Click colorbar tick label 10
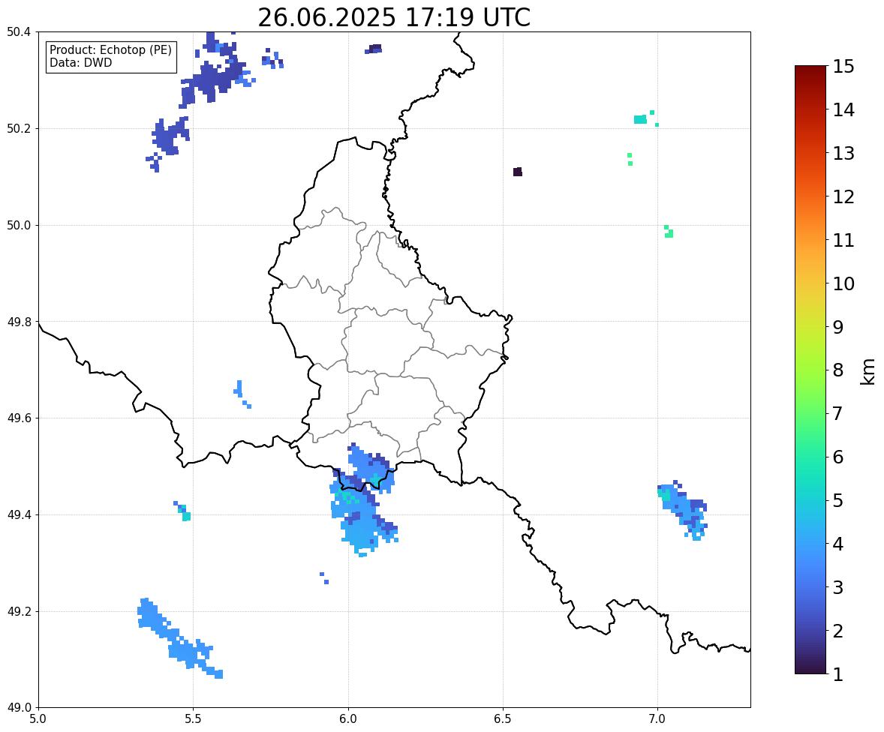The width and height of the screenshot is (884, 732). (843, 283)
